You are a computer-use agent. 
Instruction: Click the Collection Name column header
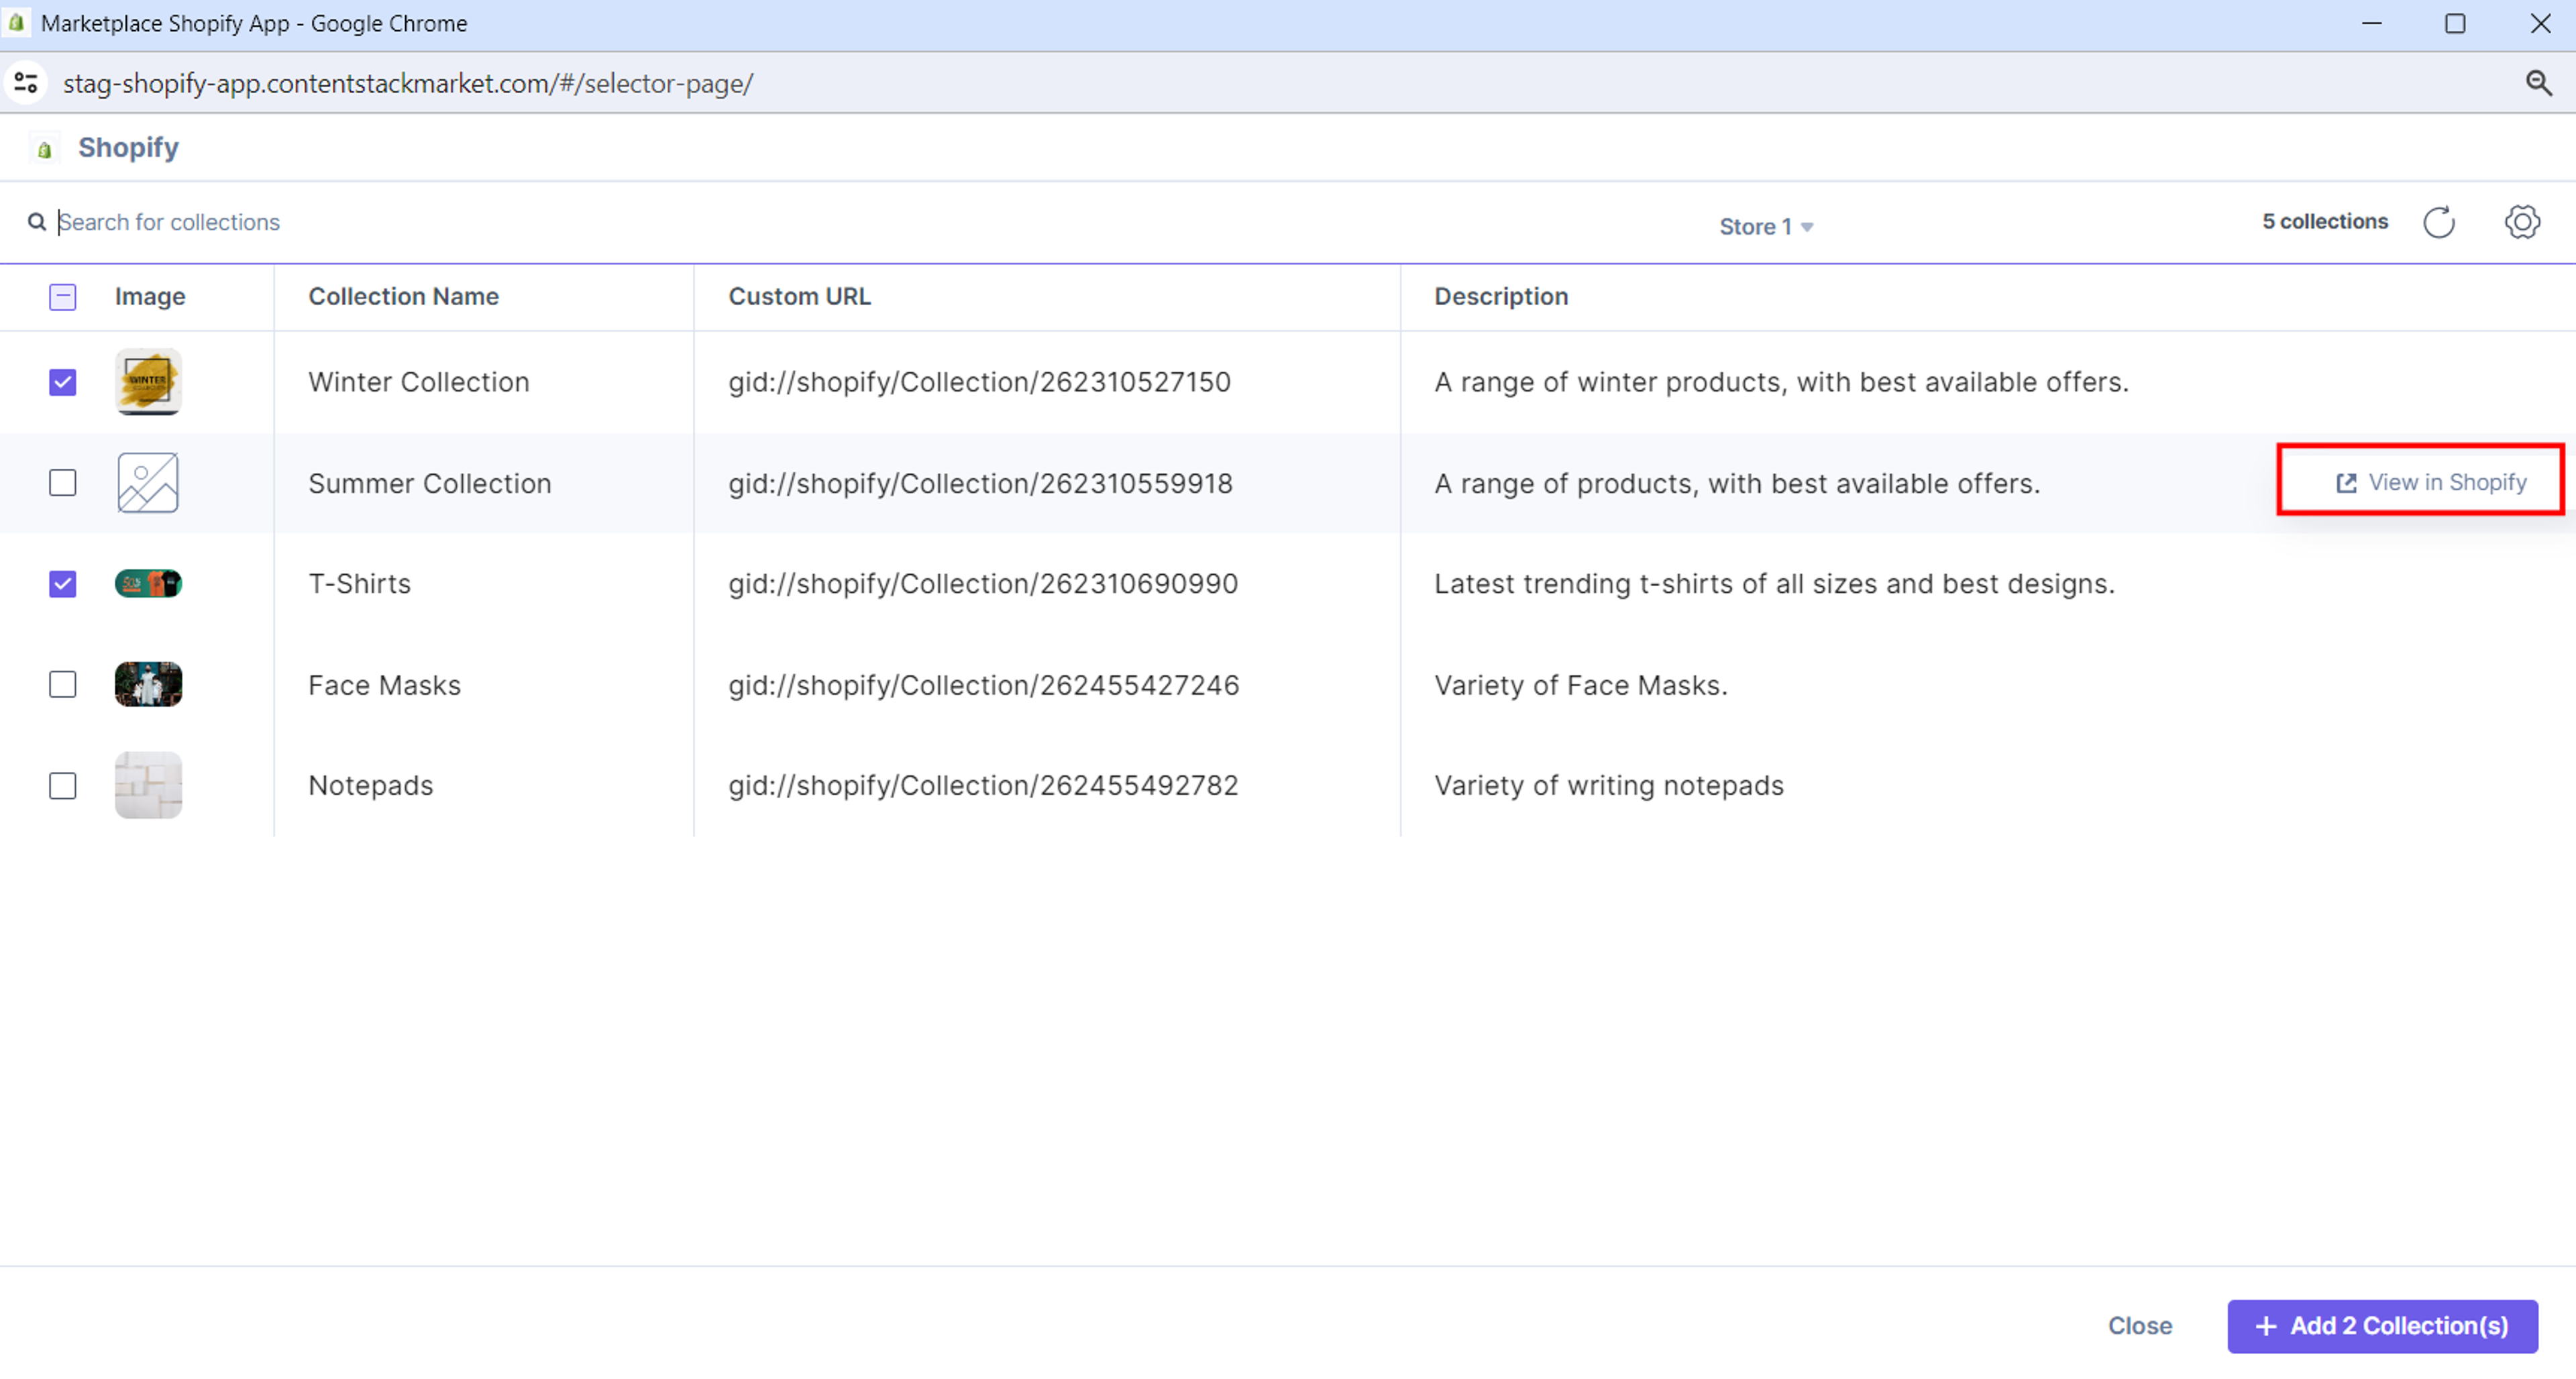403,297
